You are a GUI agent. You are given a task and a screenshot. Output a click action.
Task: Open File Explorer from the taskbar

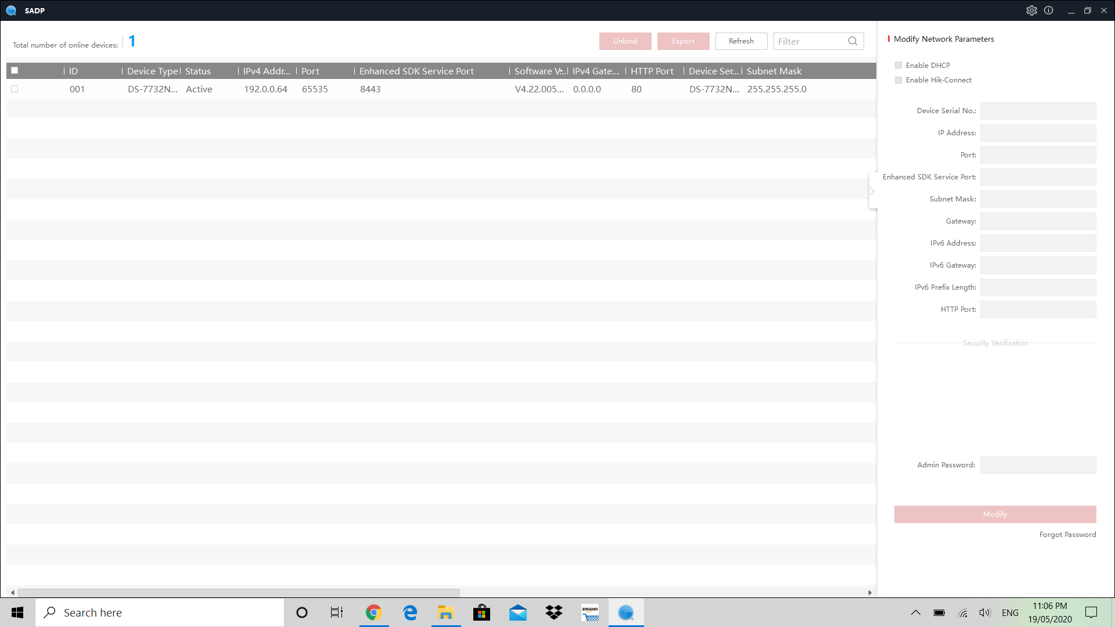pos(445,612)
